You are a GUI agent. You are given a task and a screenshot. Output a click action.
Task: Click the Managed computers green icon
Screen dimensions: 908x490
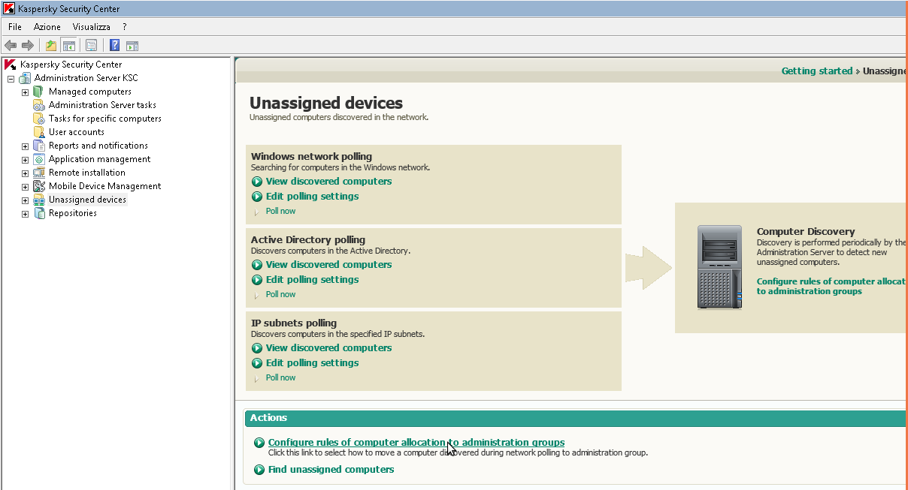(38, 92)
